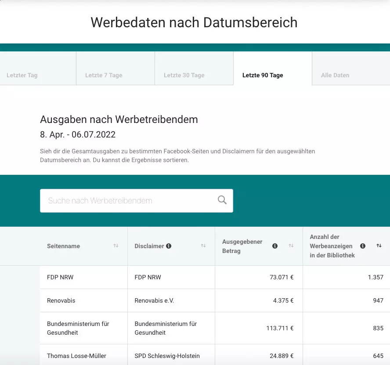Click the heading Ausgaben nach Werbetreibendem
The image size is (390, 365).
coord(119,119)
